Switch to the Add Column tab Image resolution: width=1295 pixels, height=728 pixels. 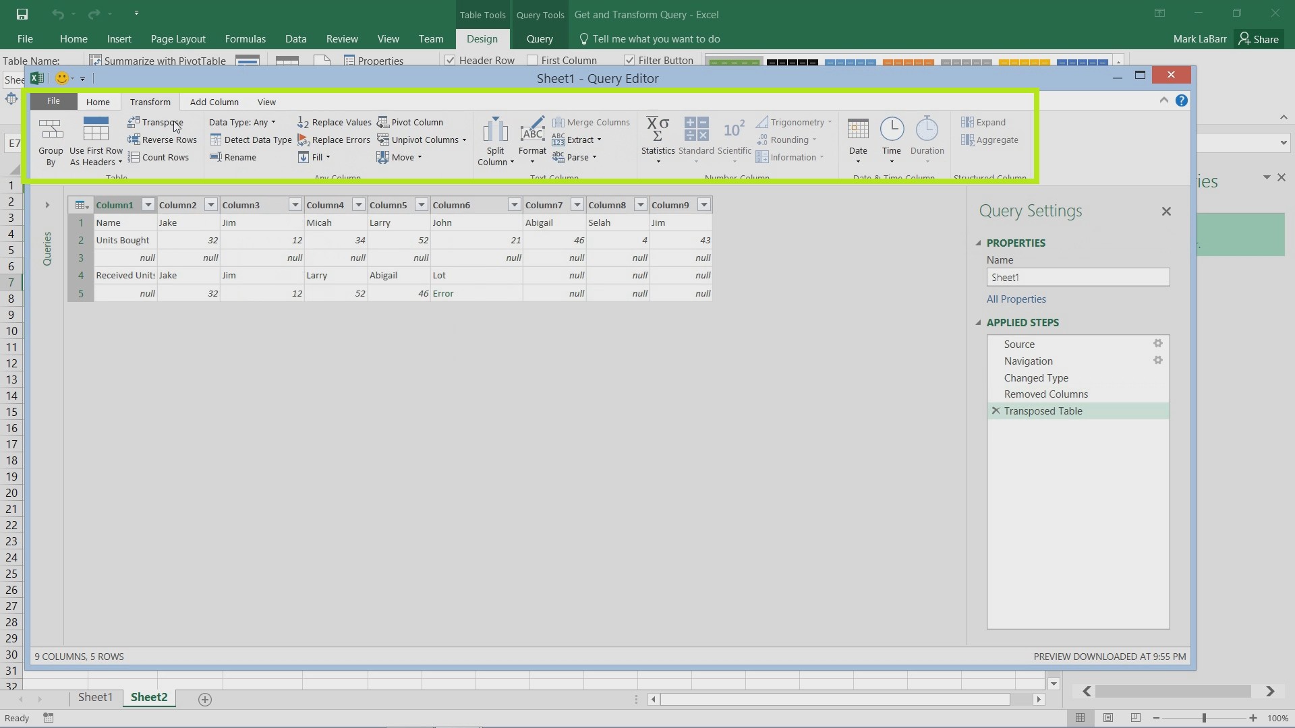[x=214, y=101]
